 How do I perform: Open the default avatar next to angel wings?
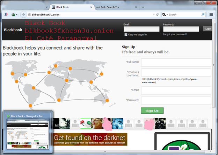pos(75,123)
